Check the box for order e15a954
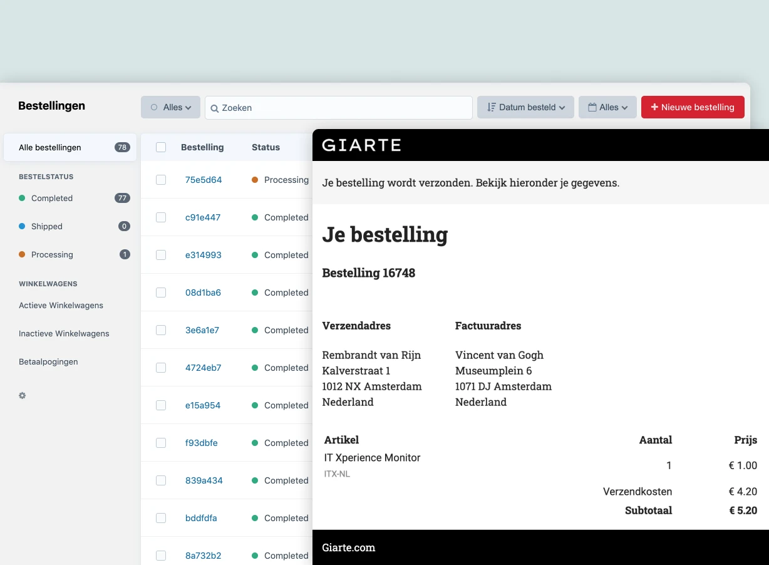The width and height of the screenshot is (769, 565). click(x=161, y=405)
